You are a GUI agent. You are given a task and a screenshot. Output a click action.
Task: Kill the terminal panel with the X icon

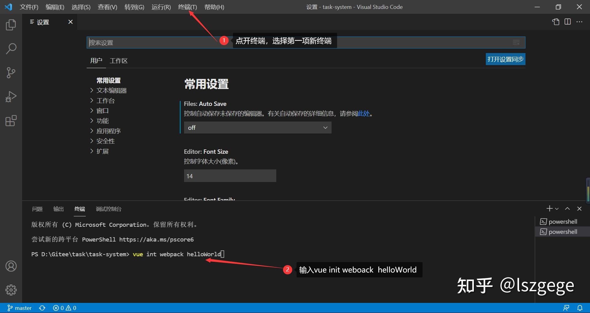[x=579, y=209]
